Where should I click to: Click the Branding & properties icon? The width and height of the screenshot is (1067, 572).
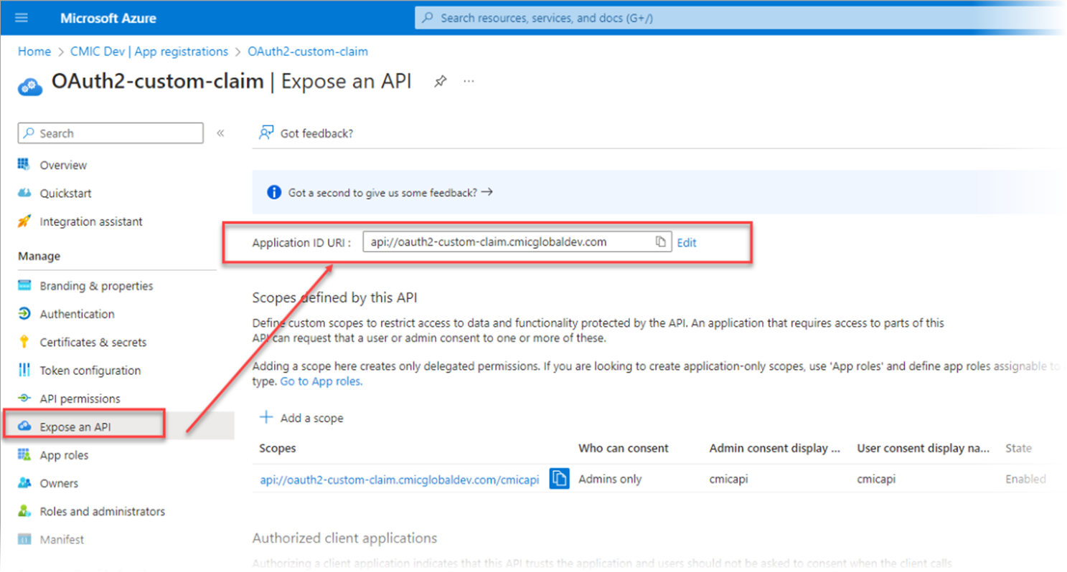[x=25, y=286]
